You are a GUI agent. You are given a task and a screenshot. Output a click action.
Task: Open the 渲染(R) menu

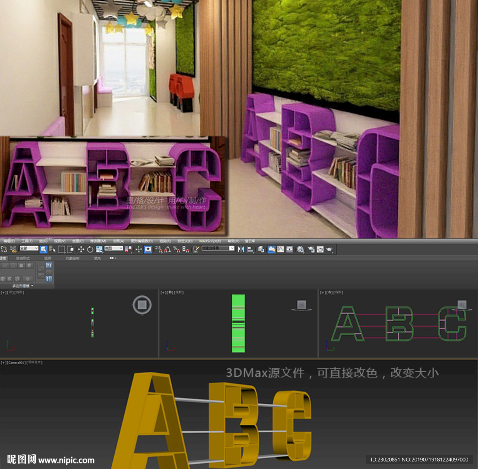165,241
